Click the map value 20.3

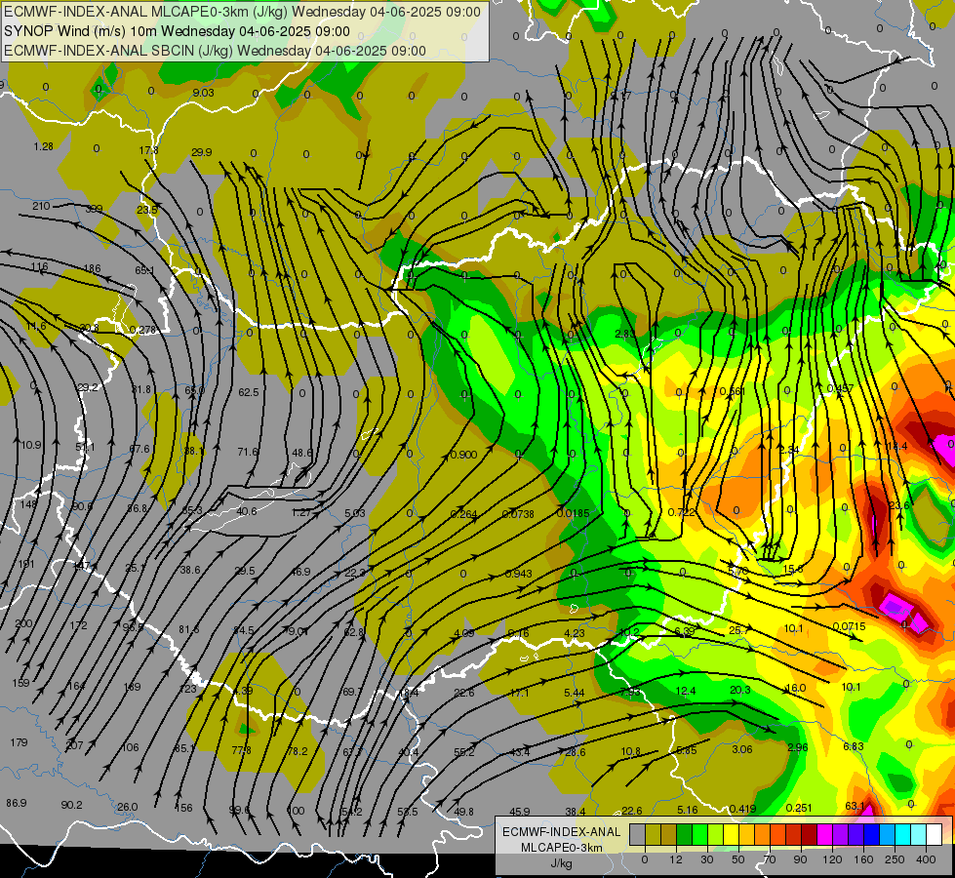click(x=740, y=690)
